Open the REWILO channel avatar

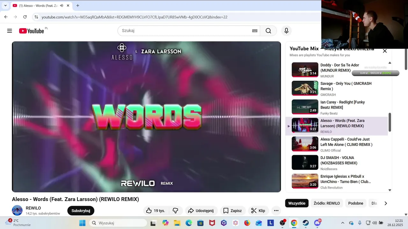point(17,211)
